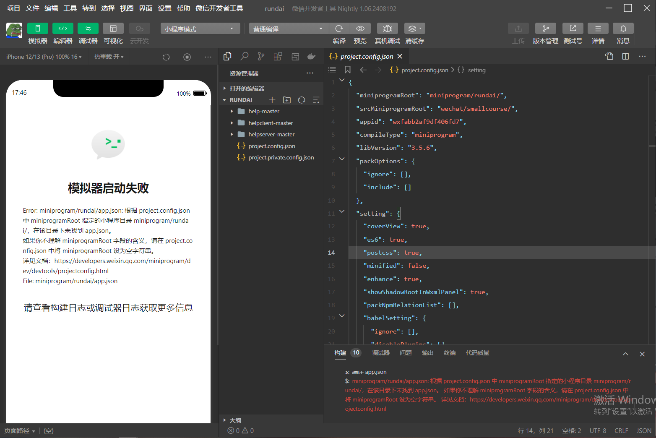Toggle the 热重载 hot reload option
Screen dimensions: 656x438
pos(109,57)
